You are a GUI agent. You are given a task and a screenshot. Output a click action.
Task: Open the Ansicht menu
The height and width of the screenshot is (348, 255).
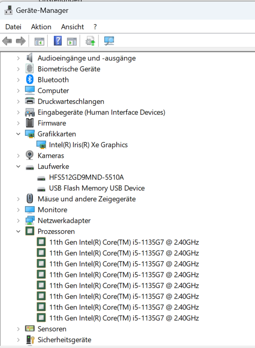tap(72, 27)
